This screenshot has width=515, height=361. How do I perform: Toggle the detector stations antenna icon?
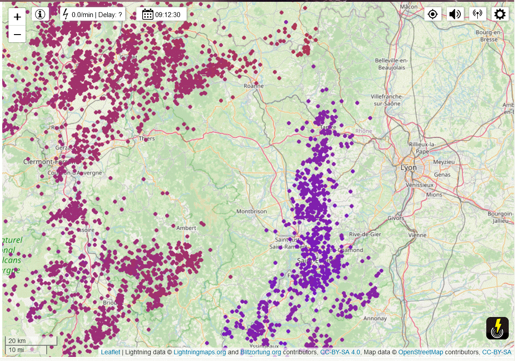[477, 14]
